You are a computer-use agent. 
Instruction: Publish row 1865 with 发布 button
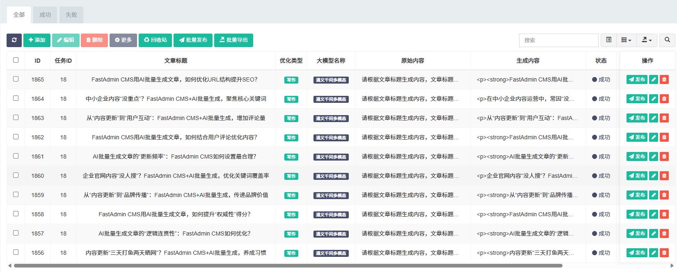pos(637,79)
